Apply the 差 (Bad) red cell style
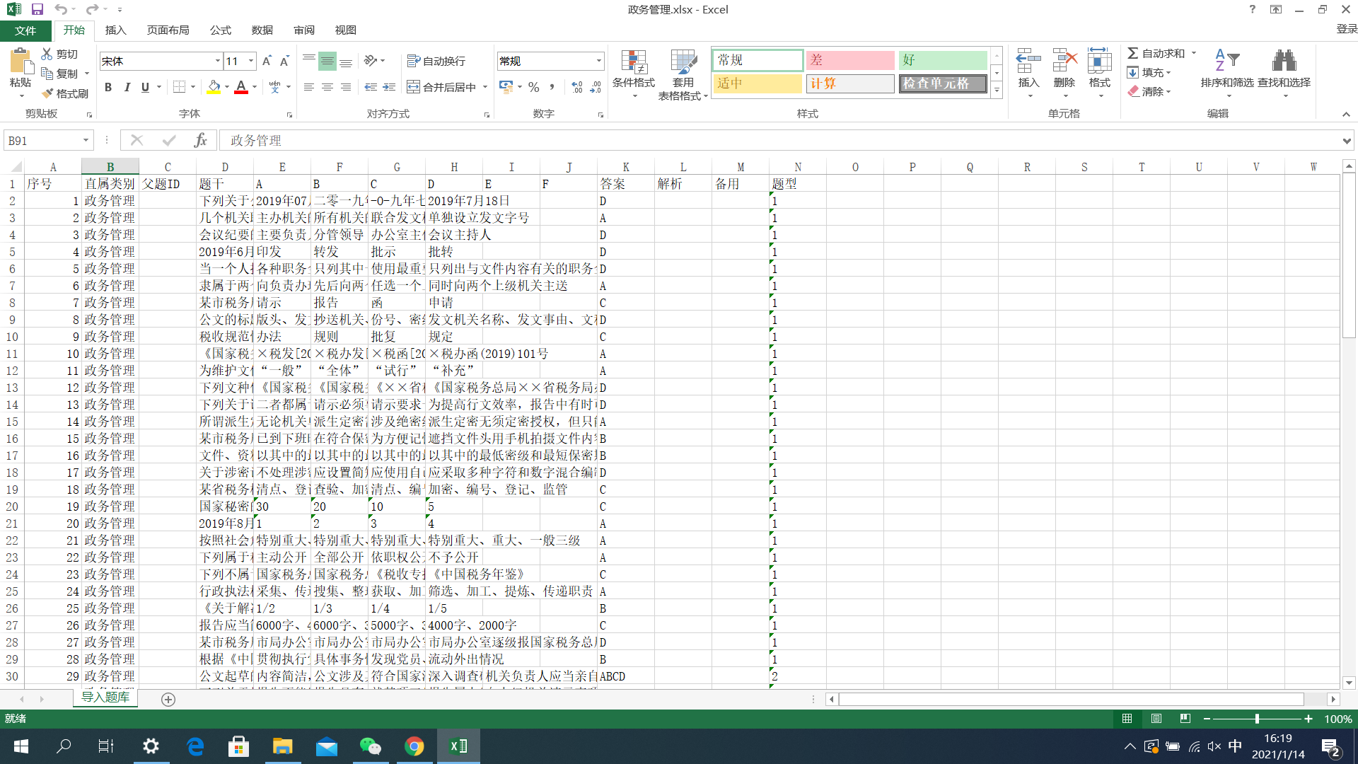1358x764 pixels. pos(850,60)
